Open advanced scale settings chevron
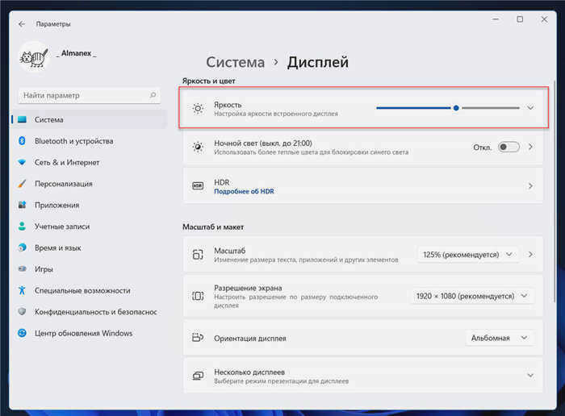 coord(530,255)
